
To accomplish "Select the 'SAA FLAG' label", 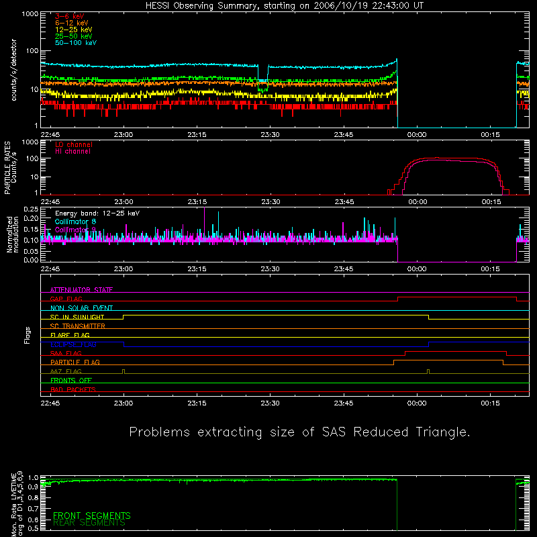I will pyautogui.click(x=66, y=353).
